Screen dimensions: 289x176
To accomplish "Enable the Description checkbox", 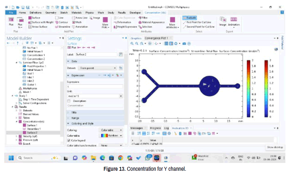I will coord(69,101).
